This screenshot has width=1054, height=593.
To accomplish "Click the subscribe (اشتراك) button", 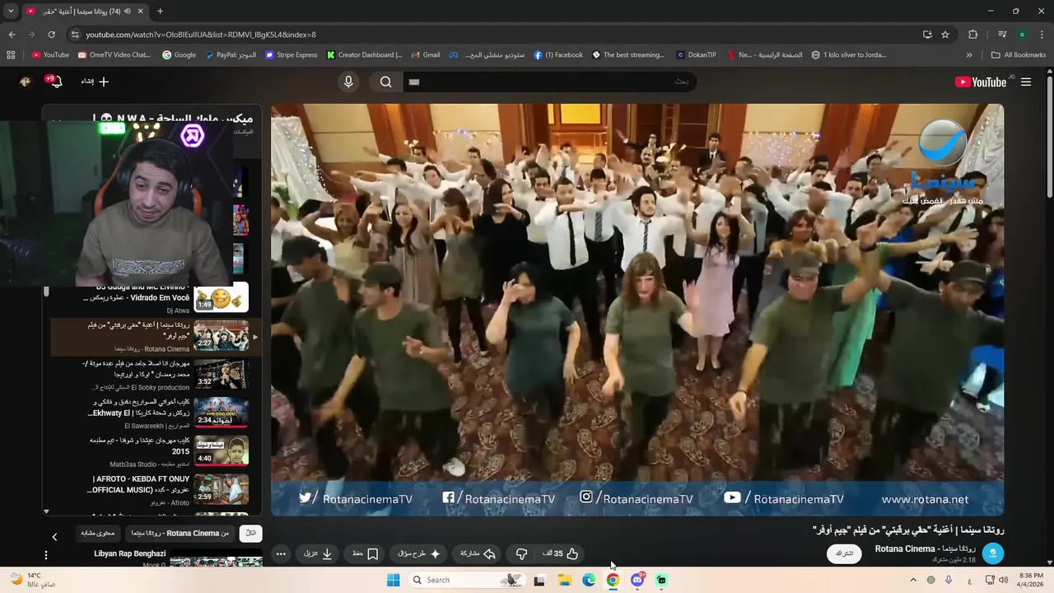I will [844, 553].
